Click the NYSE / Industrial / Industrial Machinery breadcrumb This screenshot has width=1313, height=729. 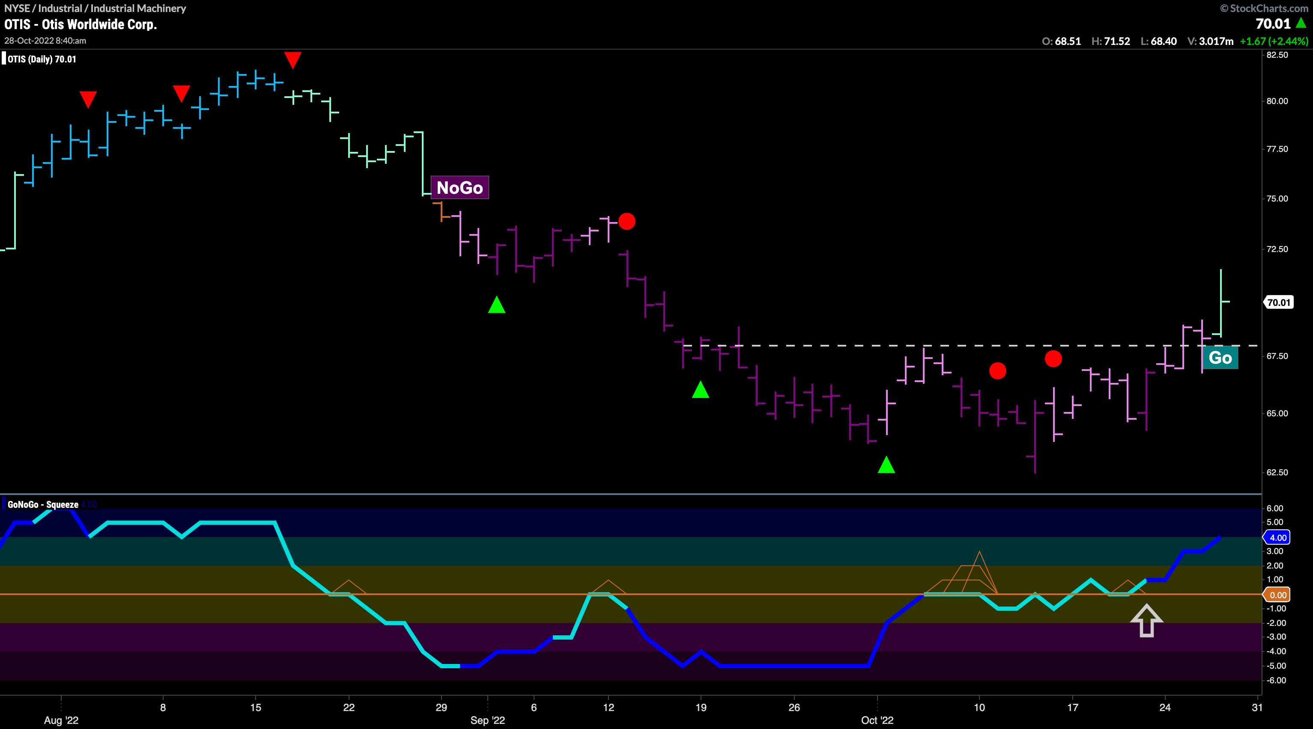point(95,8)
